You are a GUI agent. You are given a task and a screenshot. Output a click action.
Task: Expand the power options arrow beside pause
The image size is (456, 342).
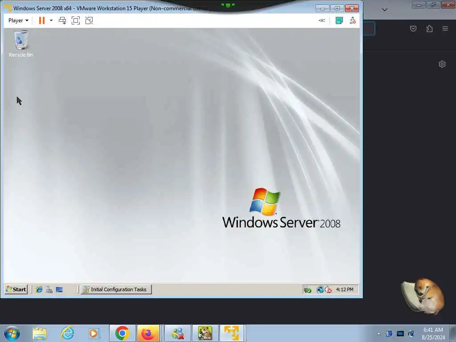[51, 20]
